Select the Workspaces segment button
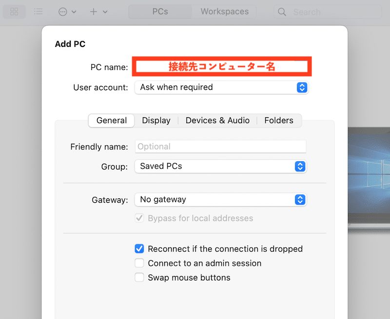 click(x=225, y=12)
